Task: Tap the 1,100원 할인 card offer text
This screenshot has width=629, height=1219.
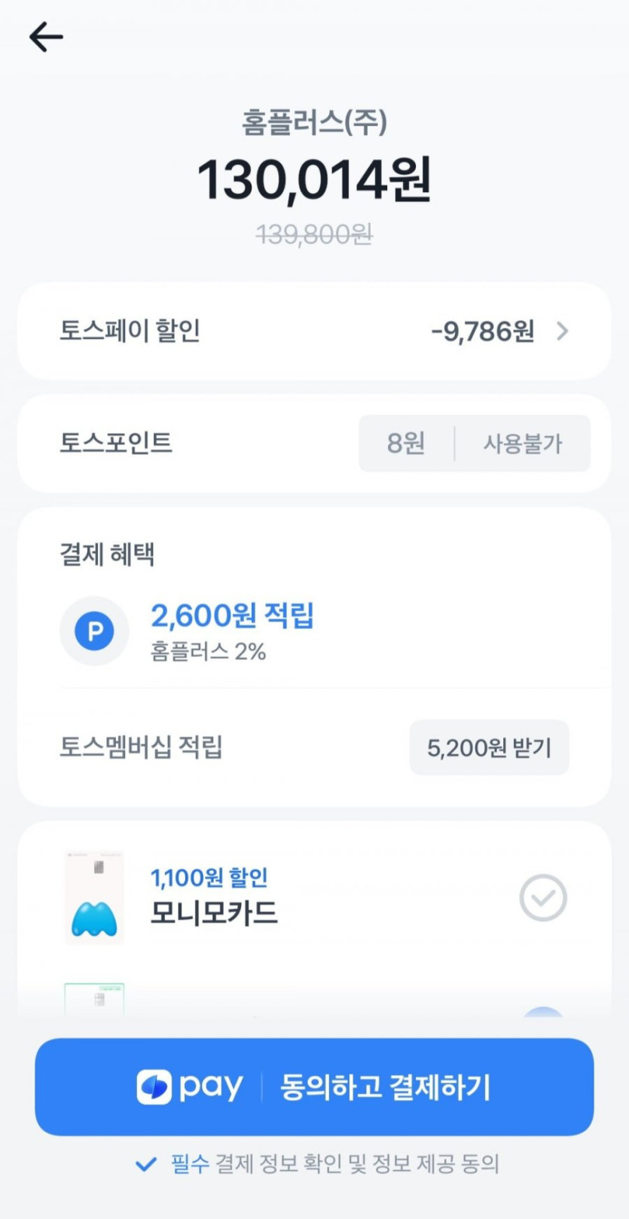Action: [209, 878]
